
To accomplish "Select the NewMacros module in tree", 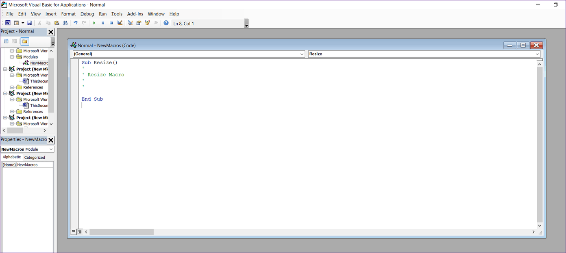I will pos(39,63).
